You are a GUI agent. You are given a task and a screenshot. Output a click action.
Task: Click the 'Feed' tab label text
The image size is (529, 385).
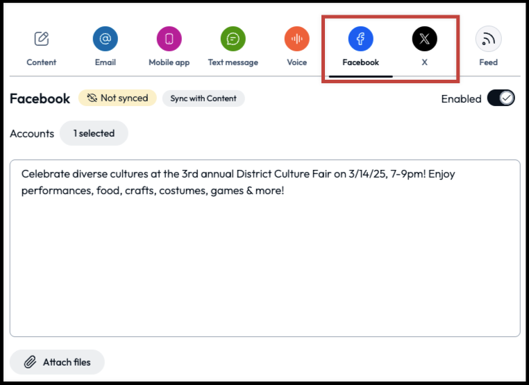click(488, 62)
